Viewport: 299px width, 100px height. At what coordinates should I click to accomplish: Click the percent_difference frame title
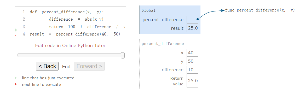click(163, 44)
